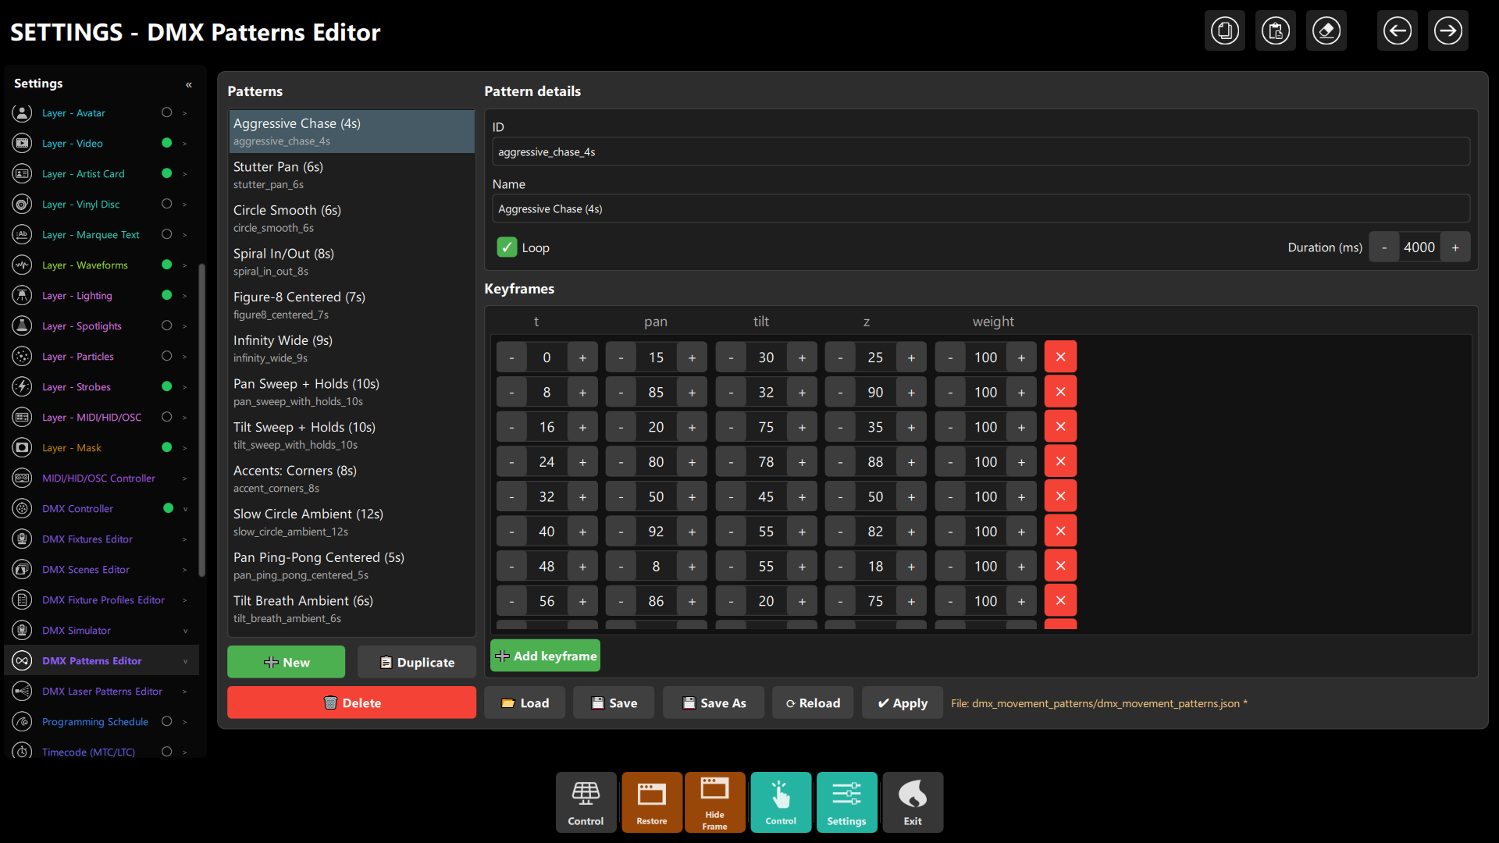The image size is (1499, 843).
Task: Click the Add keyframe button
Action: tap(545, 656)
